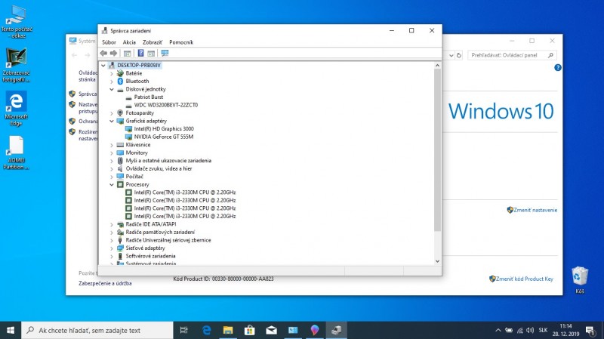604x339 pixels.
Task: Click the Back arrow in Device Manager toolbar
Action: coord(104,54)
